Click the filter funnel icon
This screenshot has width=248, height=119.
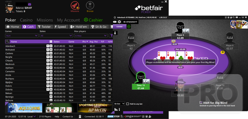(x=111, y=36)
